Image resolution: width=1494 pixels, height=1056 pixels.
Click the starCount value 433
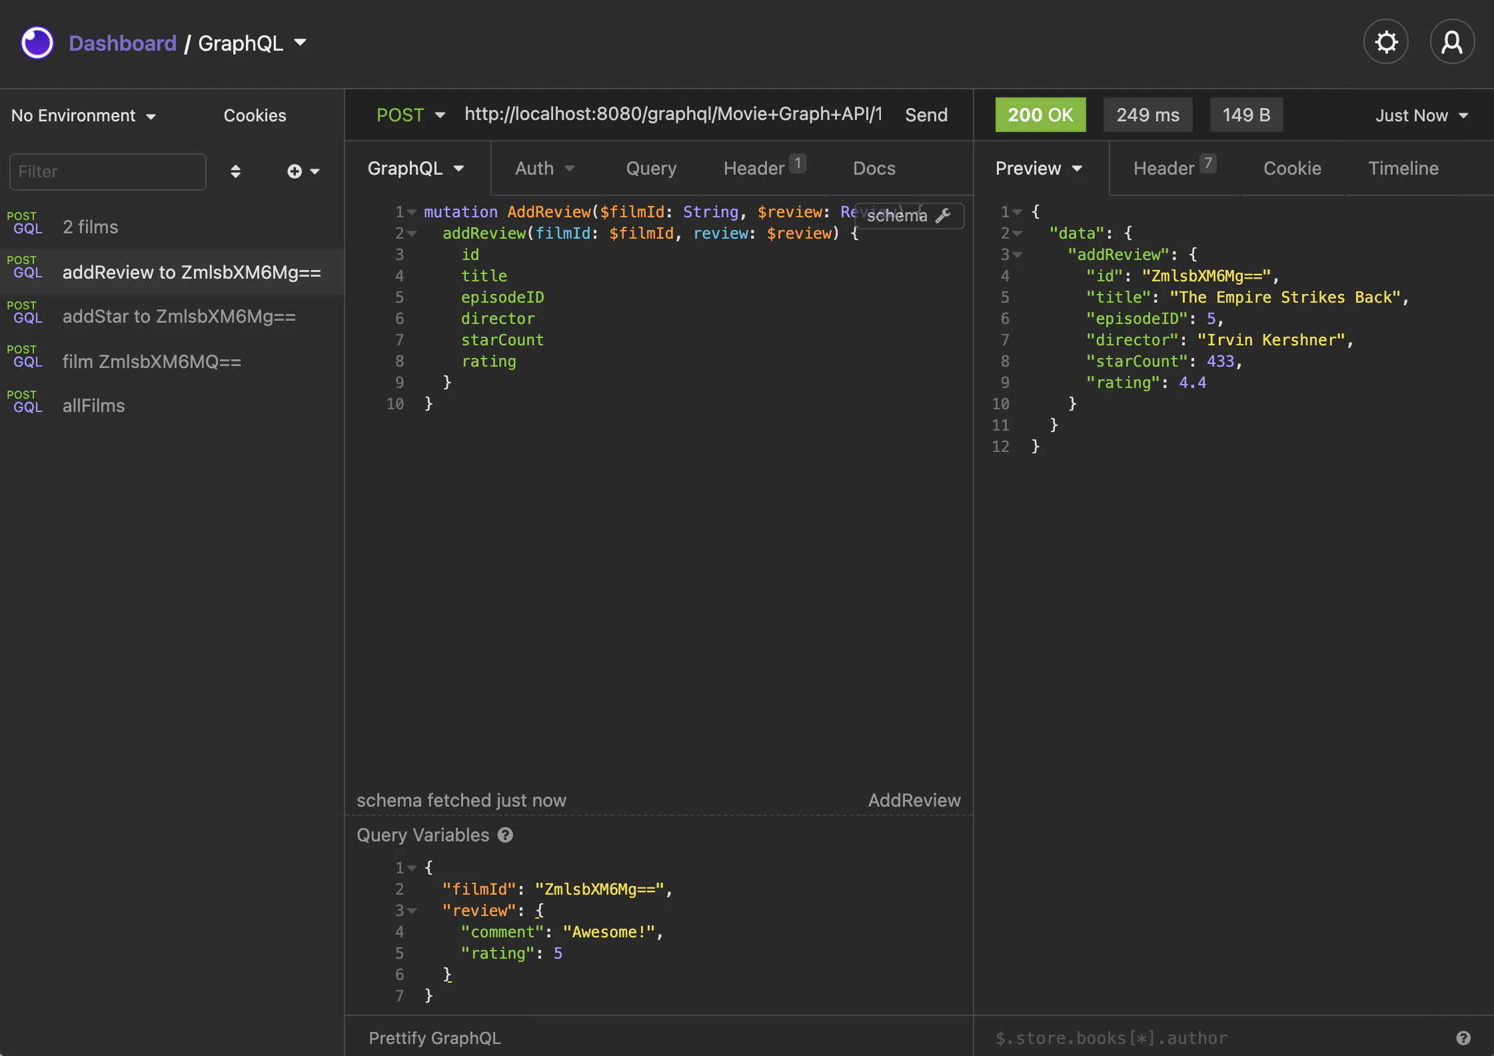point(1220,361)
